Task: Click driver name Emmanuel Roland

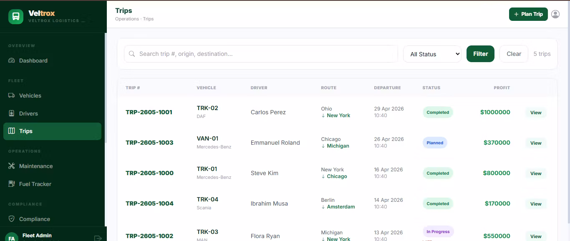Action: [275, 143]
